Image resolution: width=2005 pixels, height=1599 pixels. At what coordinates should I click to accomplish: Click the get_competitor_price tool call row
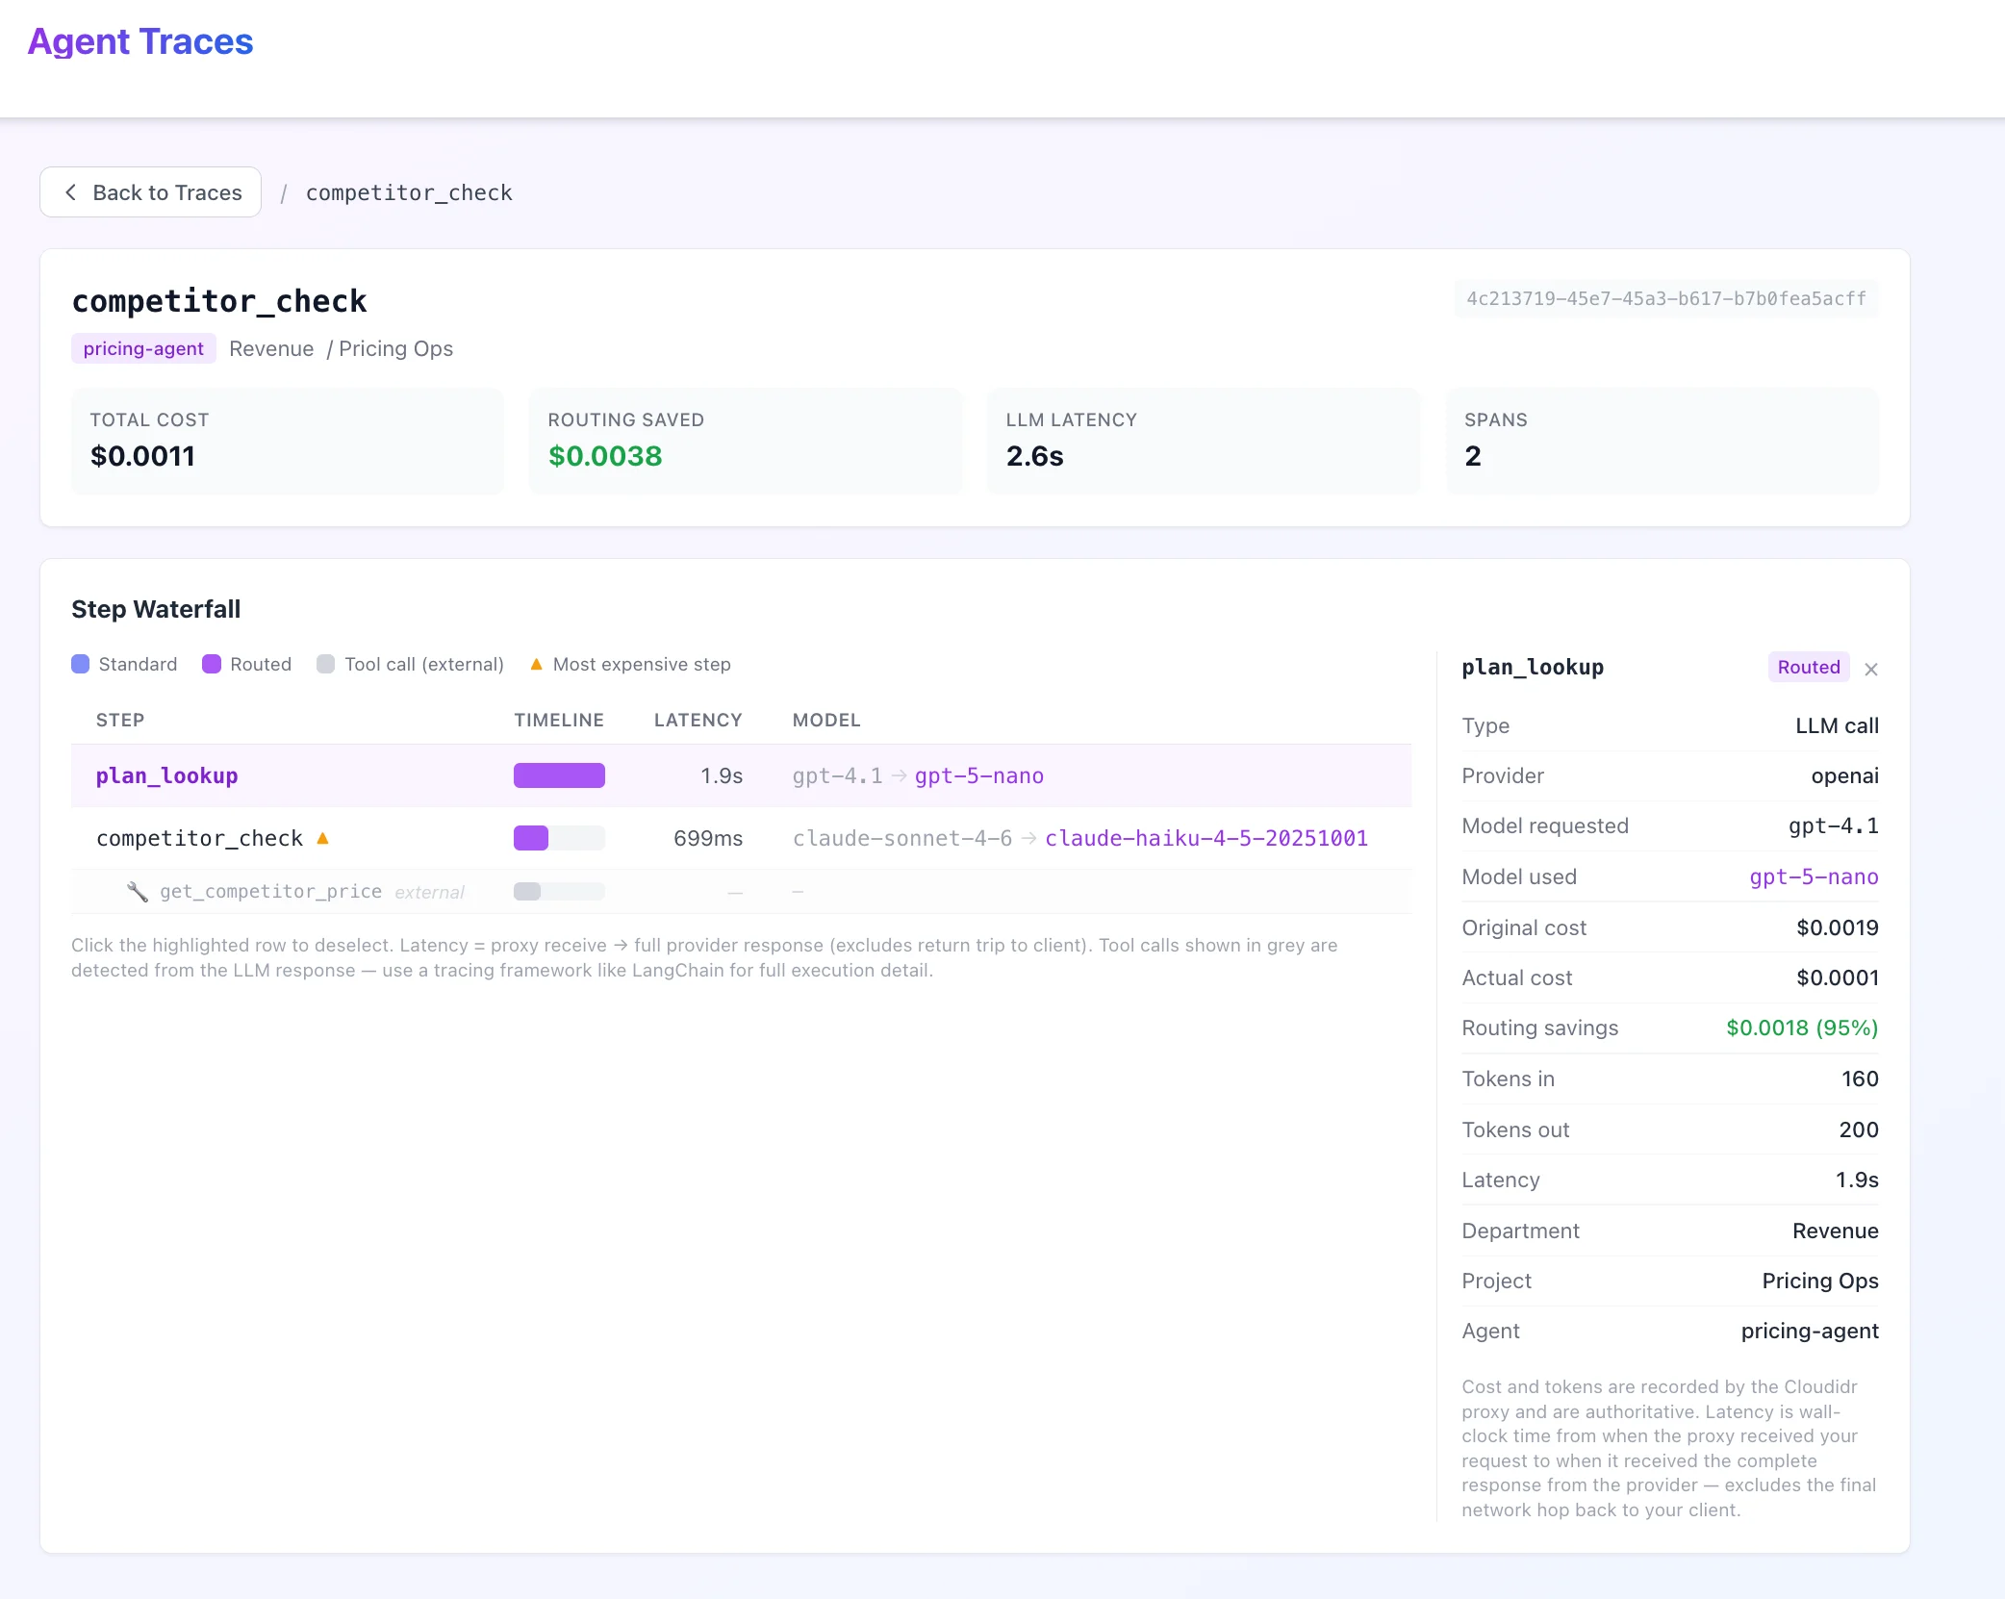741,892
